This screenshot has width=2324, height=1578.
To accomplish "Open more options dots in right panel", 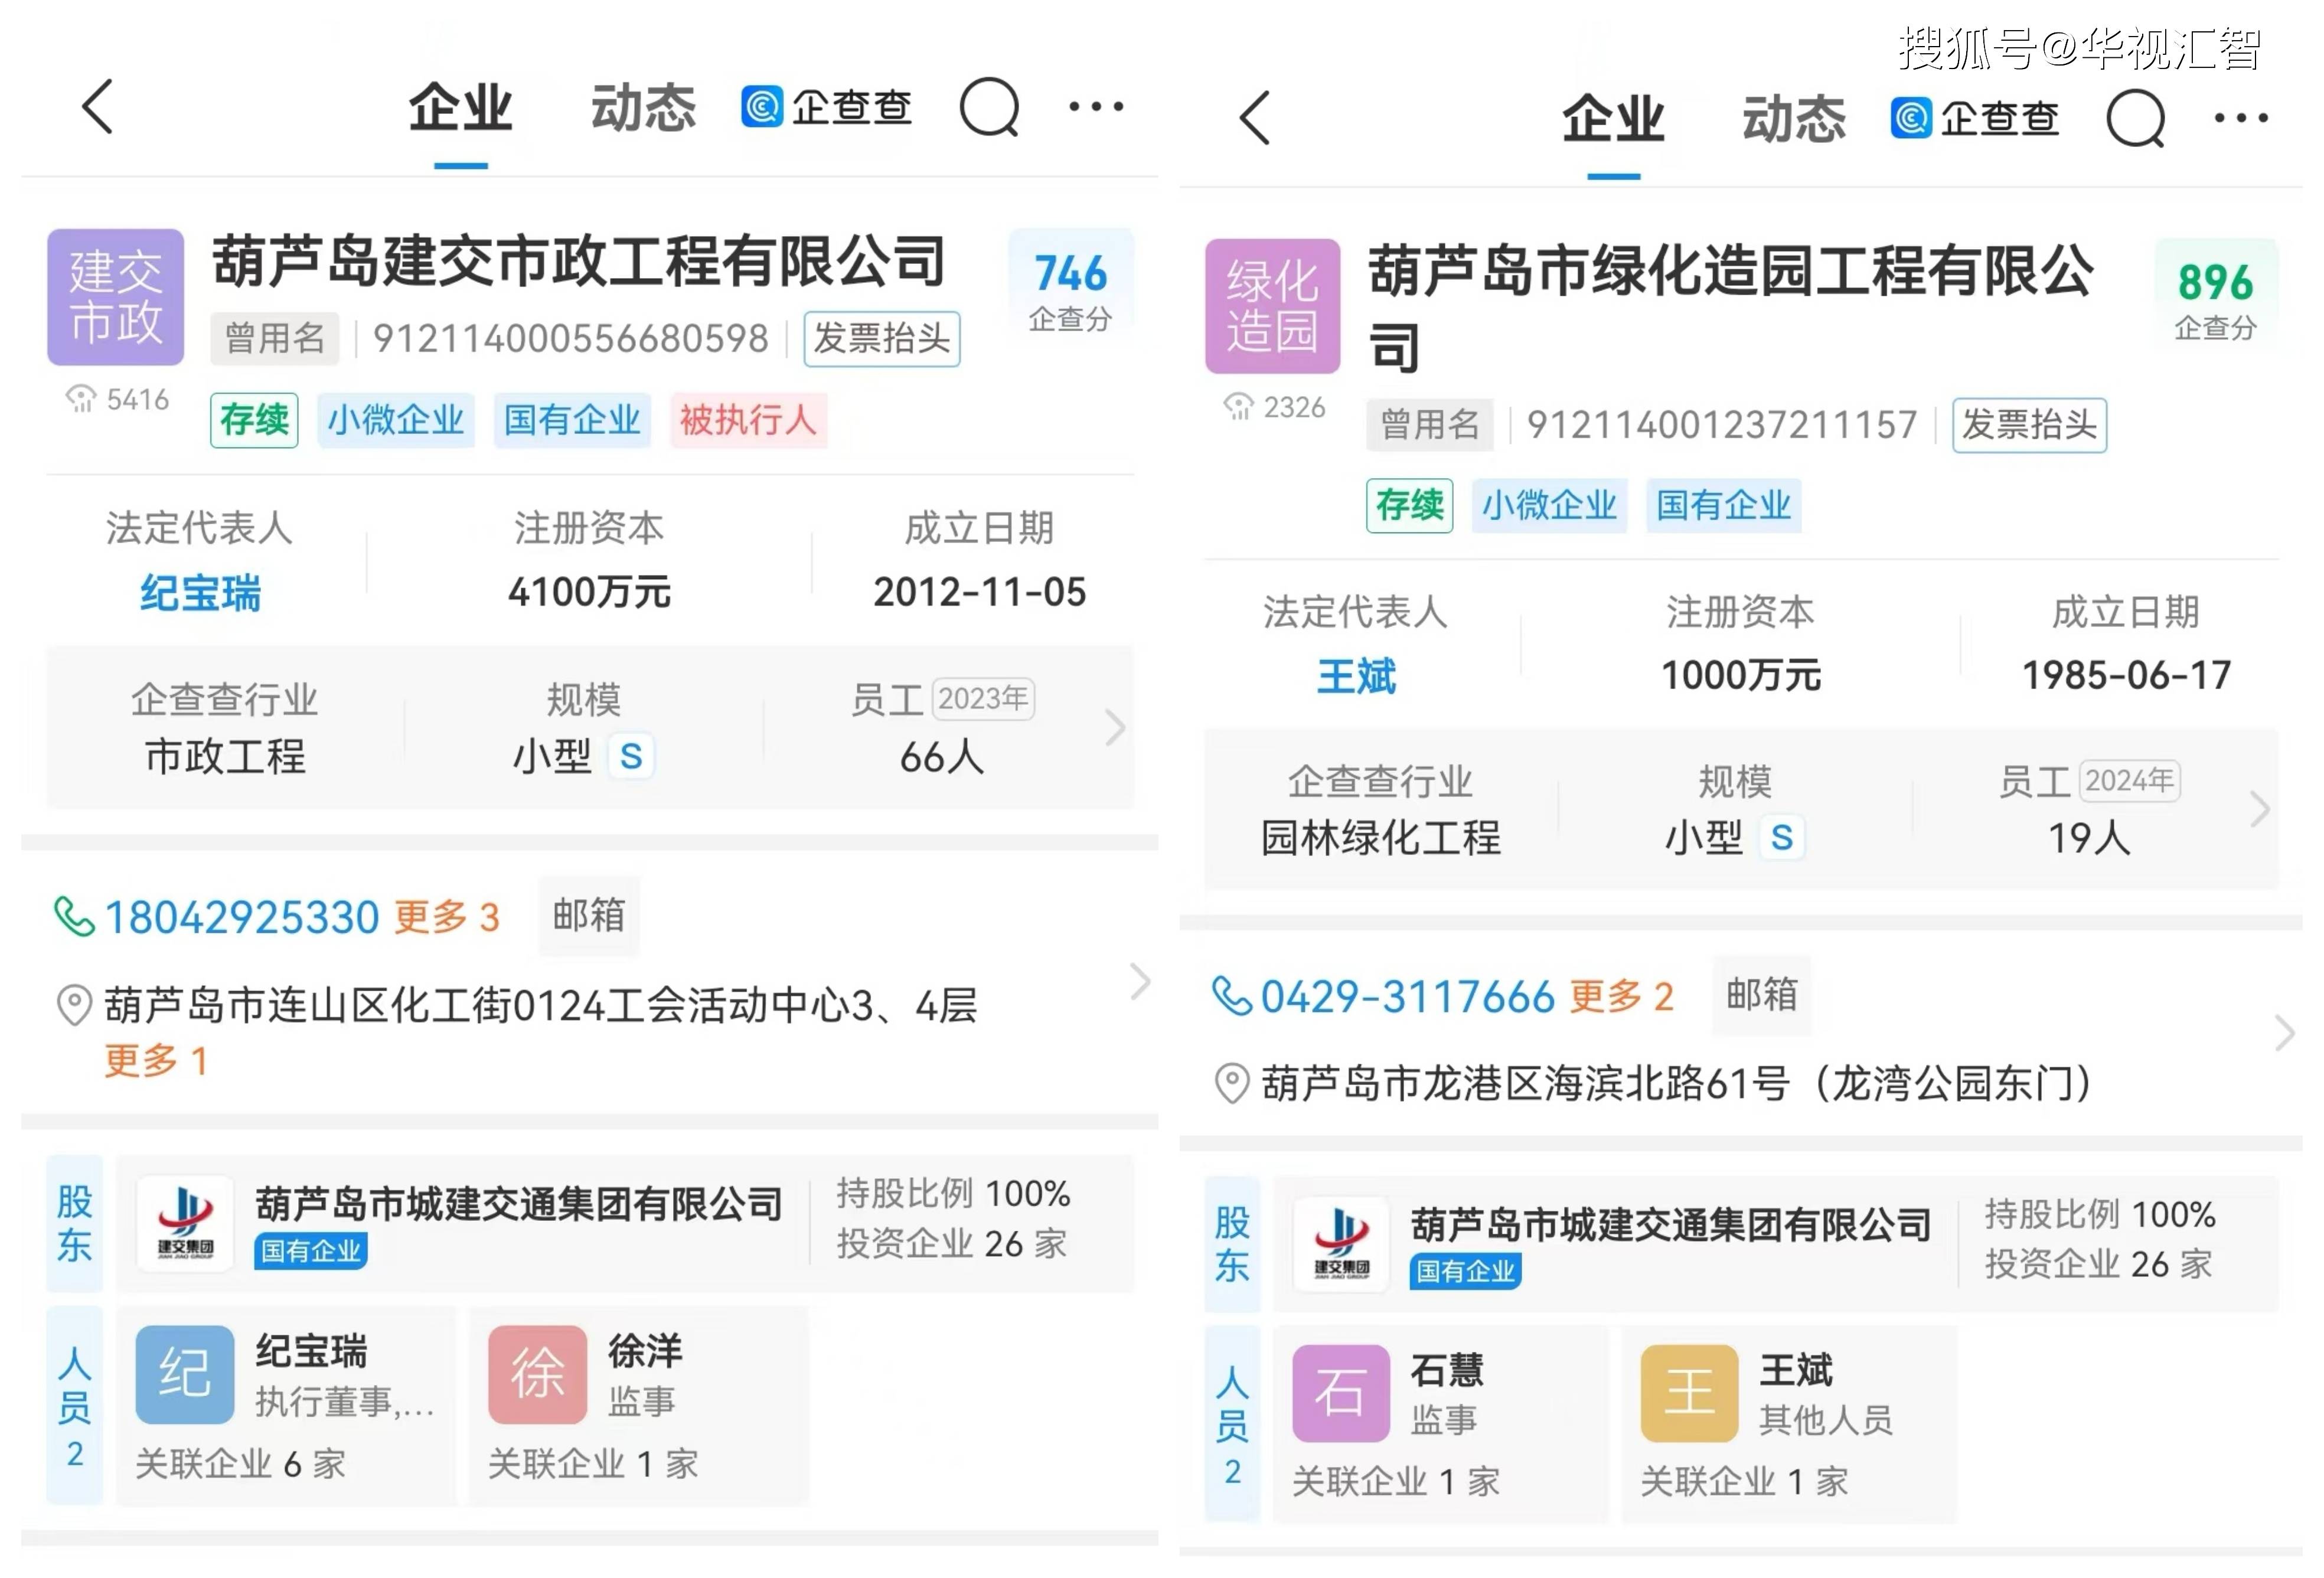I will pos(2241,118).
